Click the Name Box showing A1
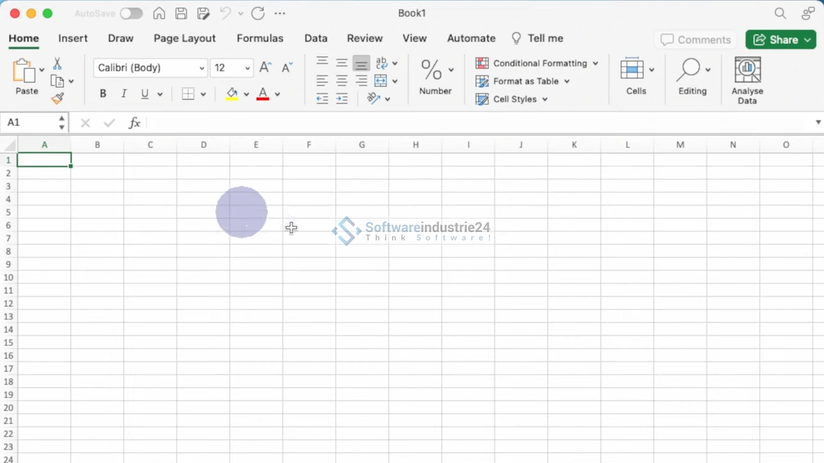824x463 pixels. tap(30, 122)
